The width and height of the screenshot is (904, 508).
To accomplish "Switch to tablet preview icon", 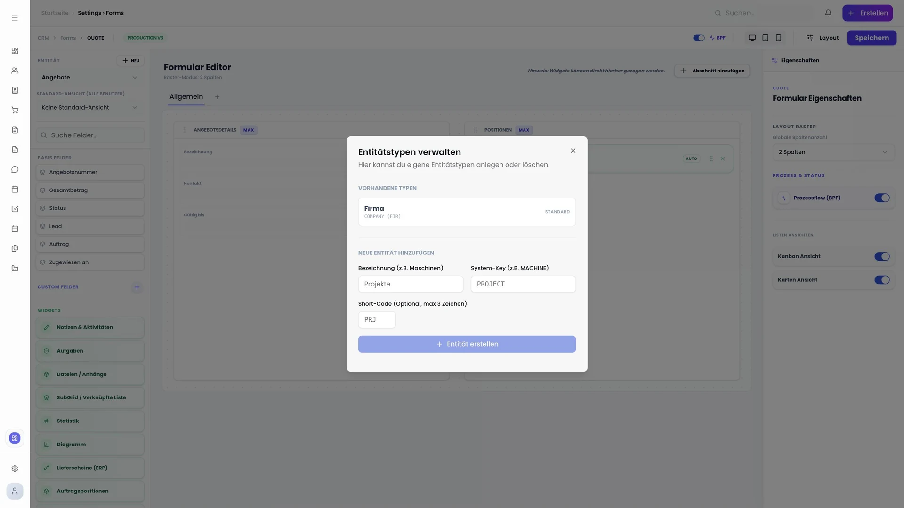I will coord(765,38).
